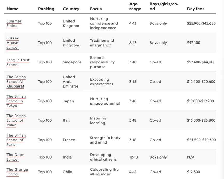The width and height of the screenshot is (224, 179).
Task: Select the Age range column header
Action: (x=135, y=6)
